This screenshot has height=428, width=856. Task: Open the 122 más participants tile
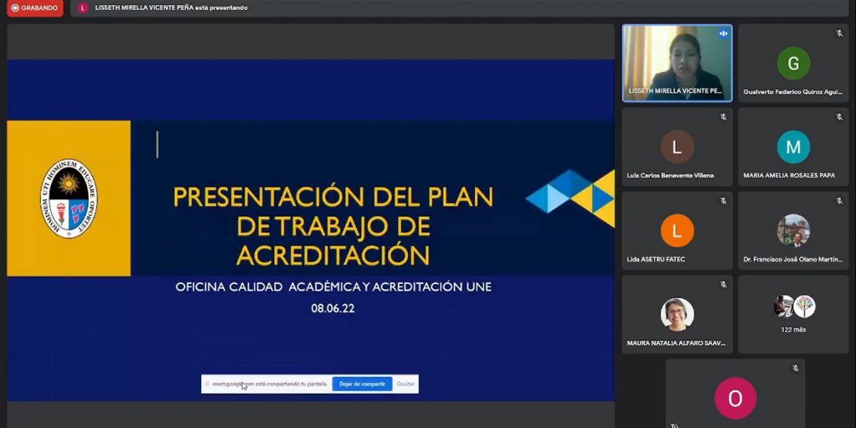793,314
